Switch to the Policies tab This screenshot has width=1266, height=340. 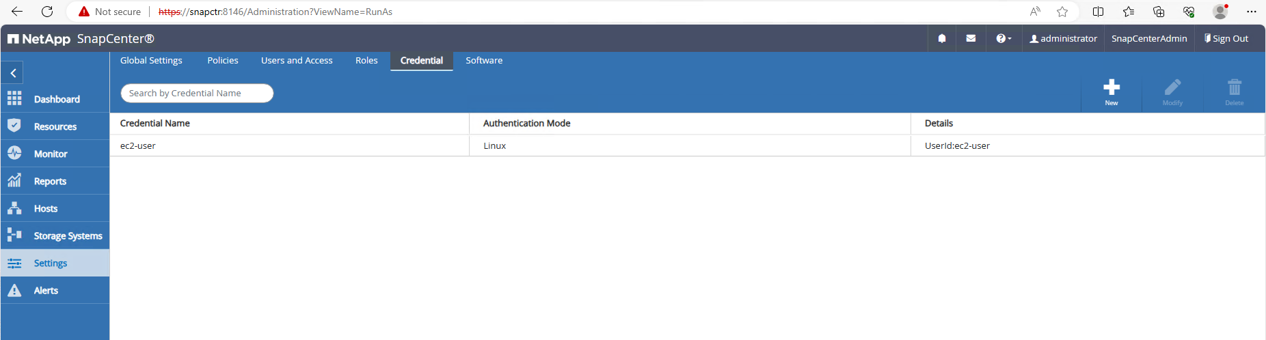pos(223,61)
